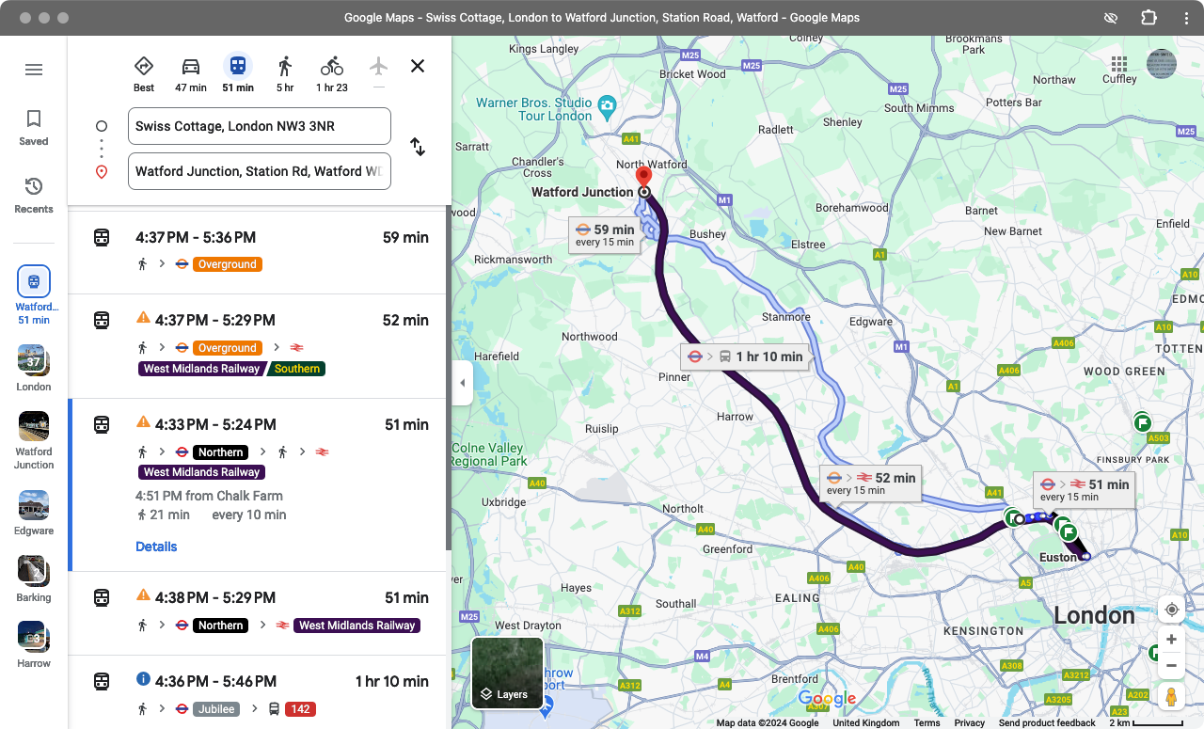The height and width of the screenshot is (729, 1204).
Task: Open Details link for selected route
Action: tap(156, 547)
